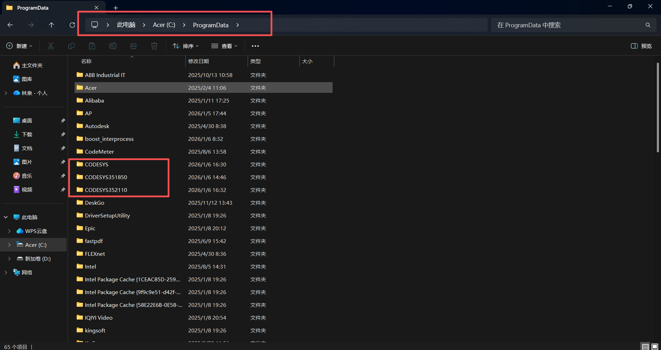Viewport: 661px width, 350px height.
Task: Click the search magnifier icon
Action: [x=648, y=25]
